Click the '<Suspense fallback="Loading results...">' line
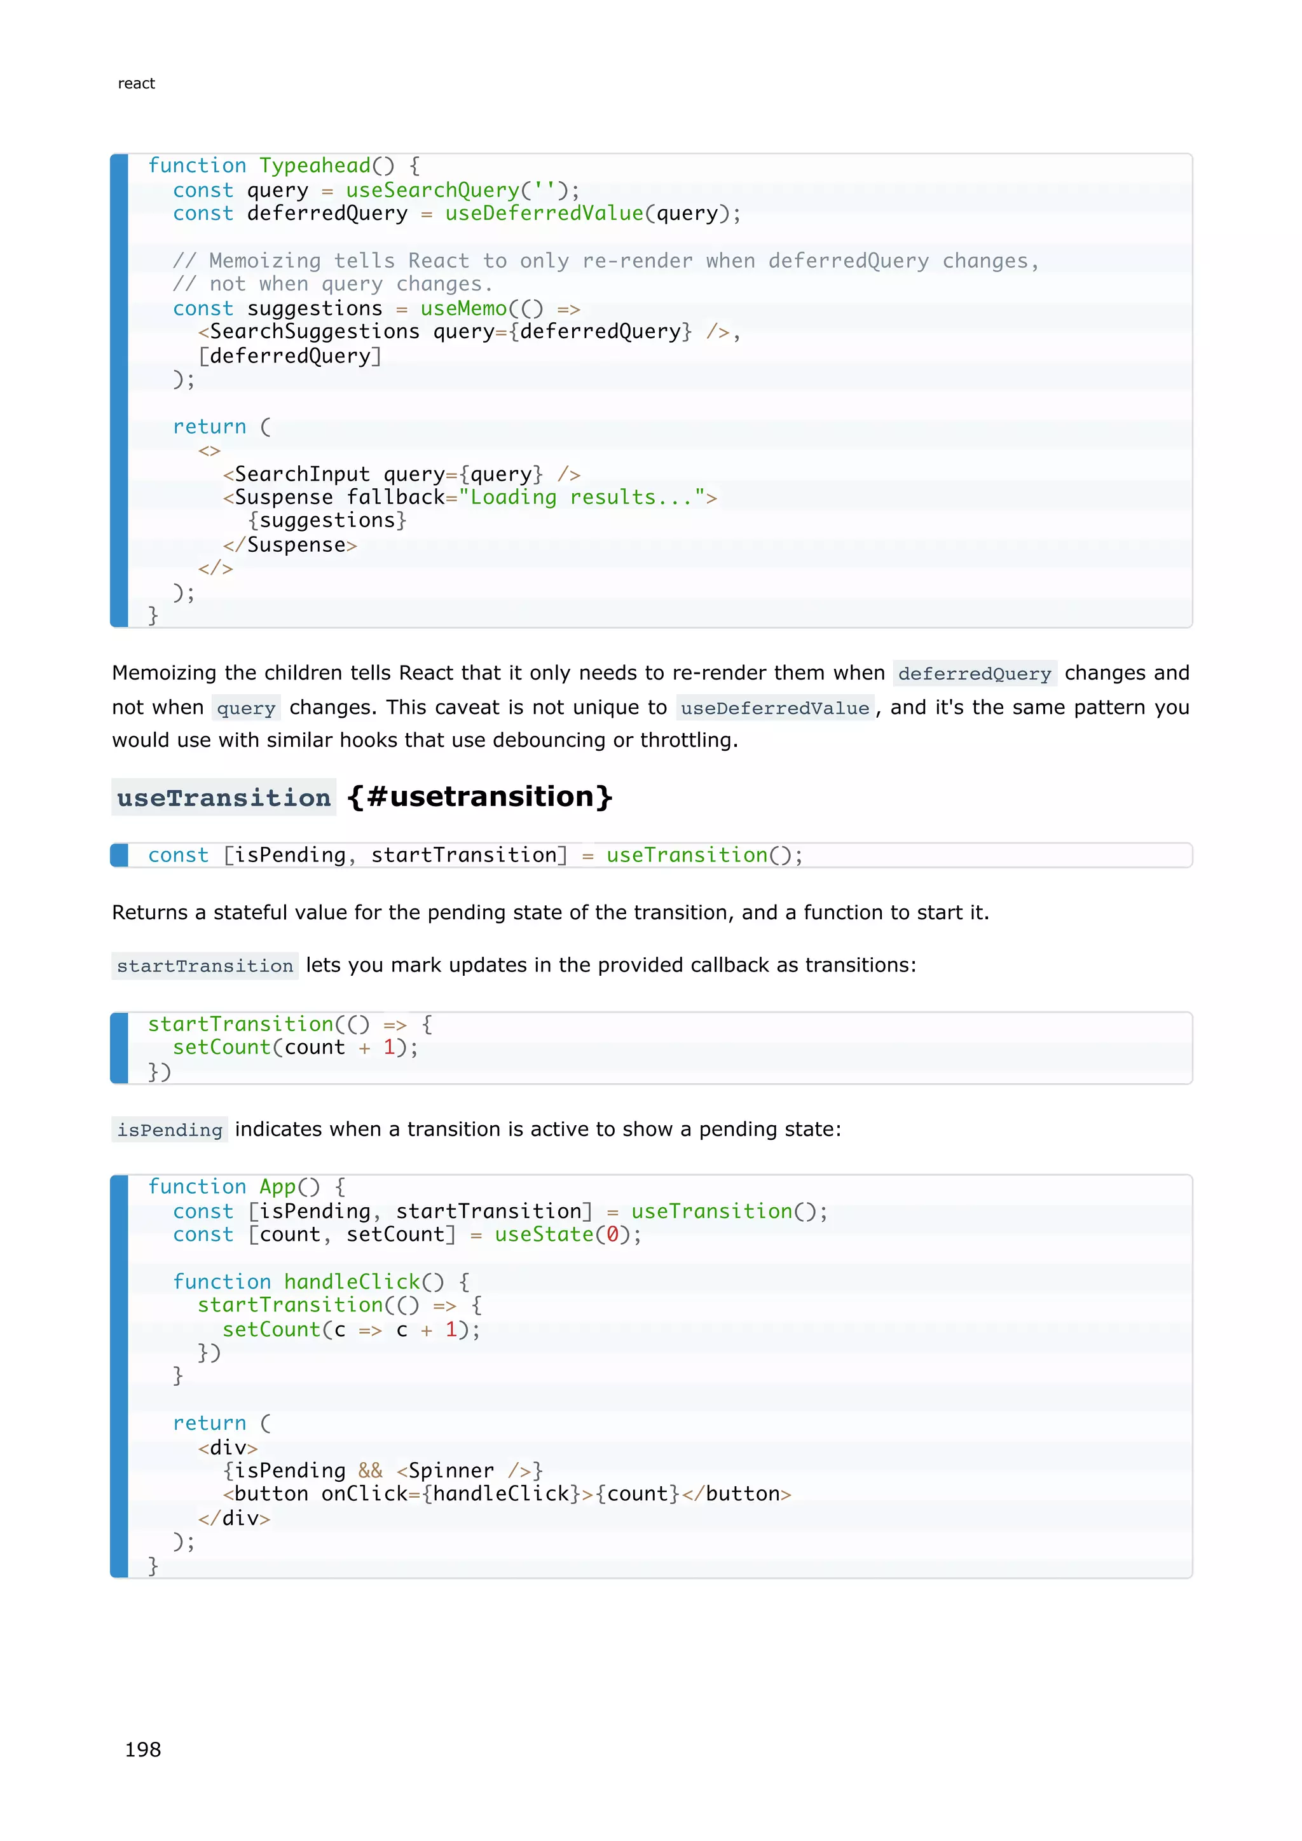1302x1841 pixels. point(470,498)
